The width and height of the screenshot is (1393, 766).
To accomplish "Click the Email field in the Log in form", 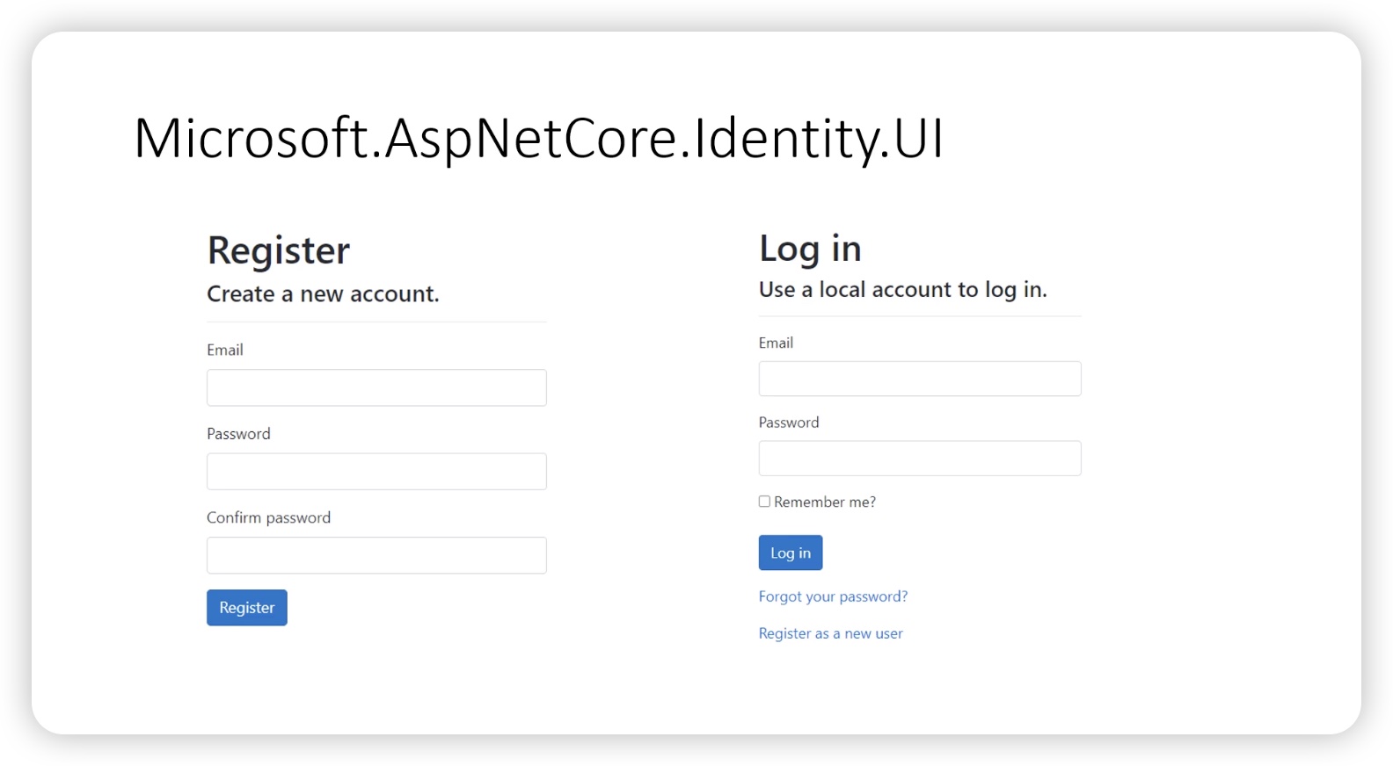I will click(920, 379).
